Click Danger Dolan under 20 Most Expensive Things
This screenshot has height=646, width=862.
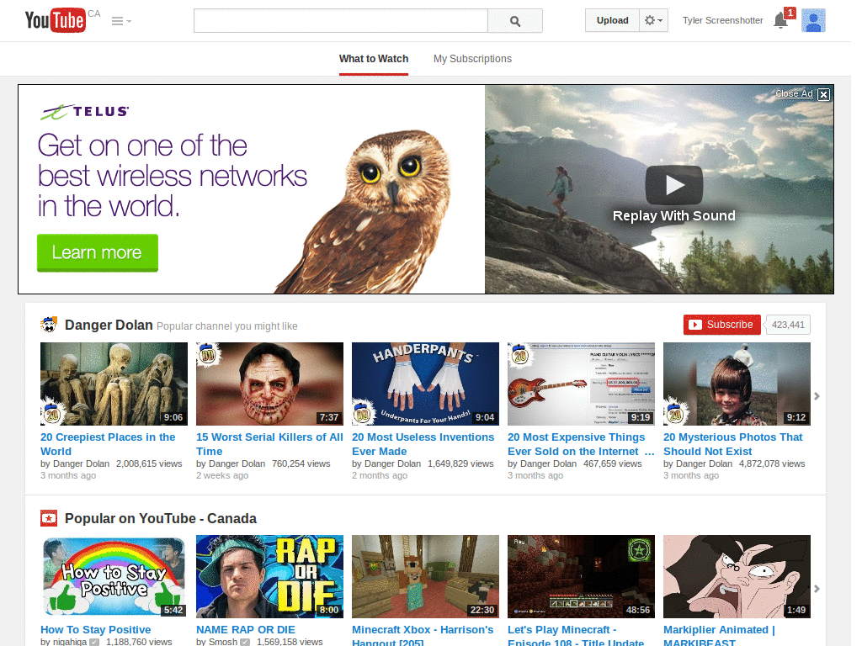[548, 463]
